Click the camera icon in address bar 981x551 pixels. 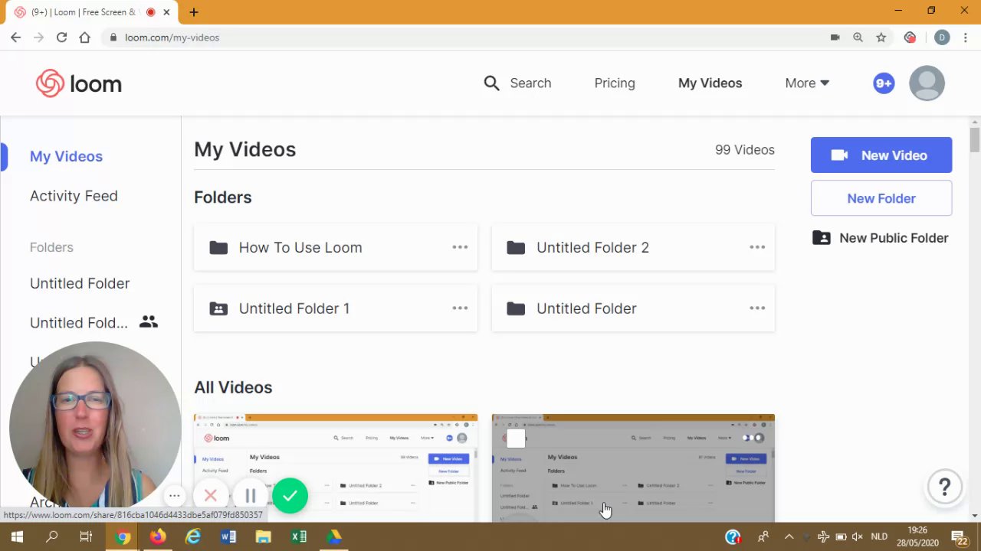click(835, 37)
